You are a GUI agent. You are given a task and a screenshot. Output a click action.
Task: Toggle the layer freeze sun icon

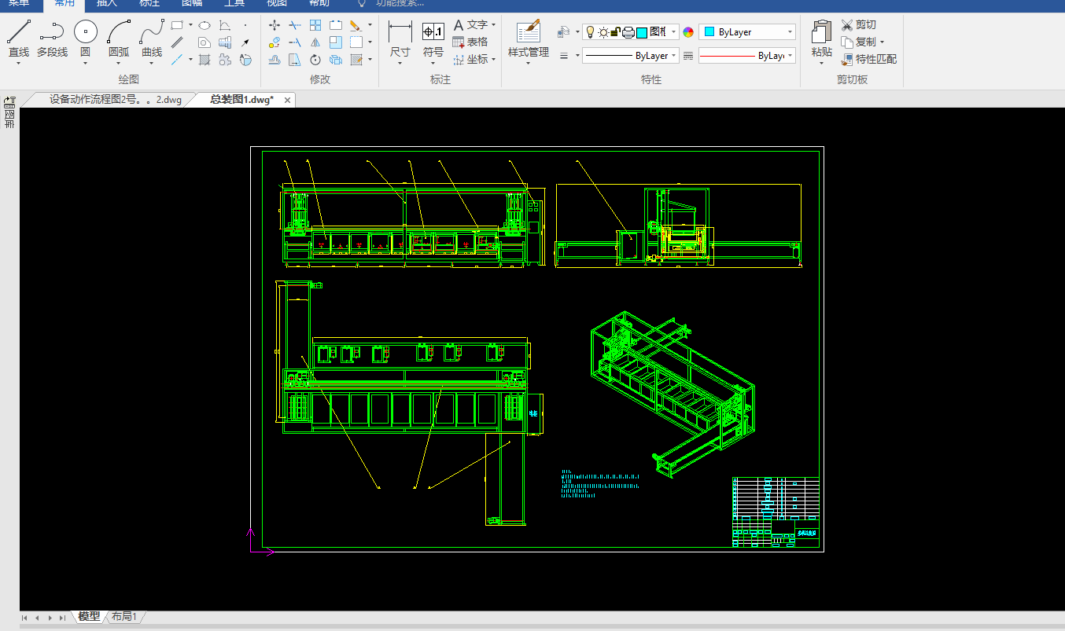603,32
